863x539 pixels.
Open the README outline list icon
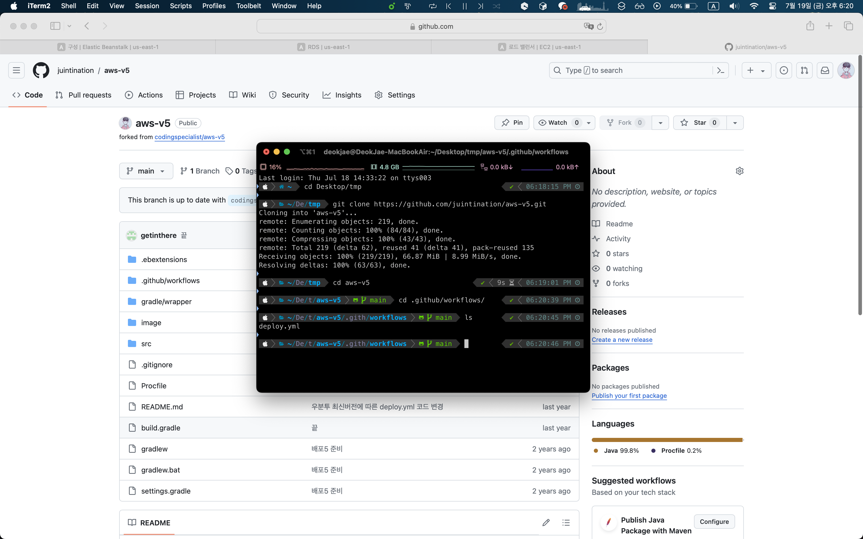(566, 523)
